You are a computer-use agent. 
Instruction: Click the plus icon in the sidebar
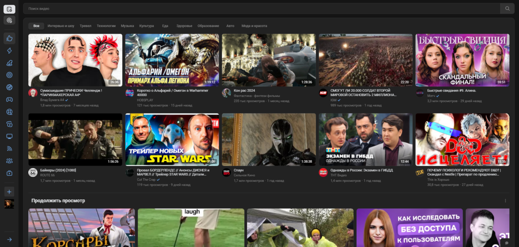pos(9,191)
